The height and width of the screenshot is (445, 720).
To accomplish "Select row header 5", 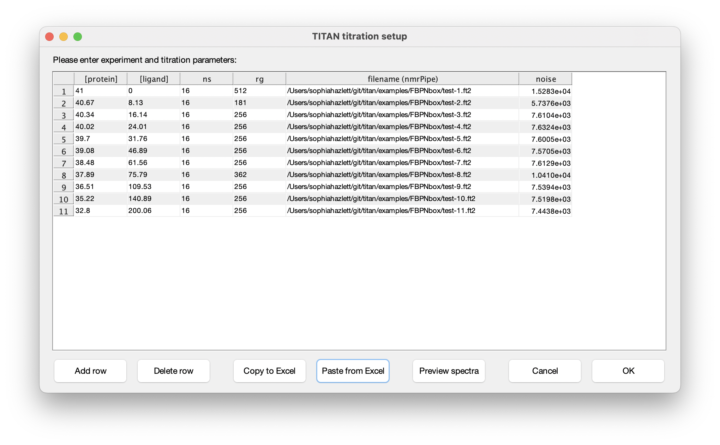I will pyautogui.click(x=64, y=139).
